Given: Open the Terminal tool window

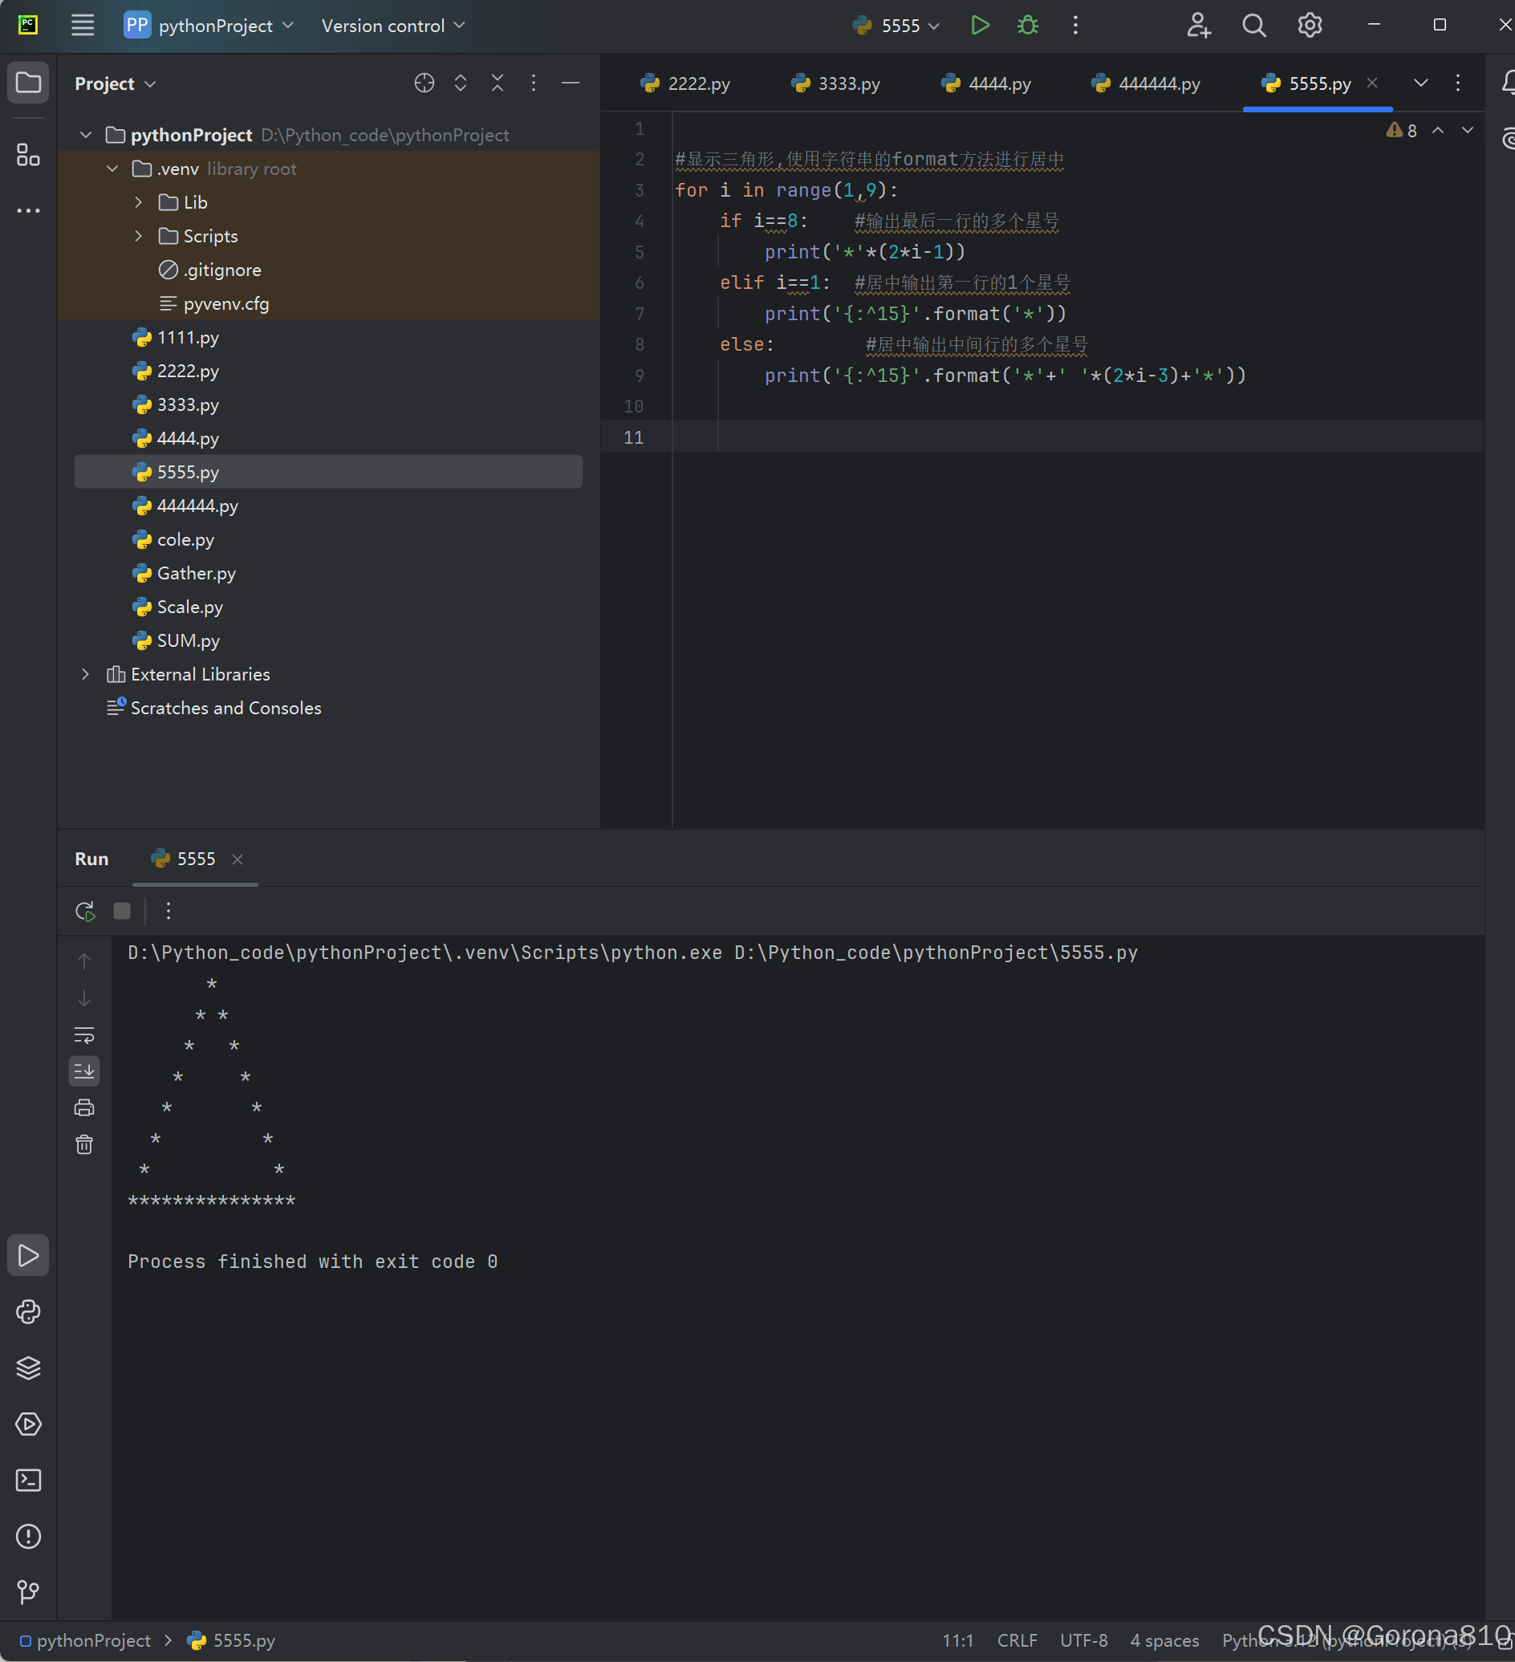Looking at the screenshot, I should [28, 1480].
